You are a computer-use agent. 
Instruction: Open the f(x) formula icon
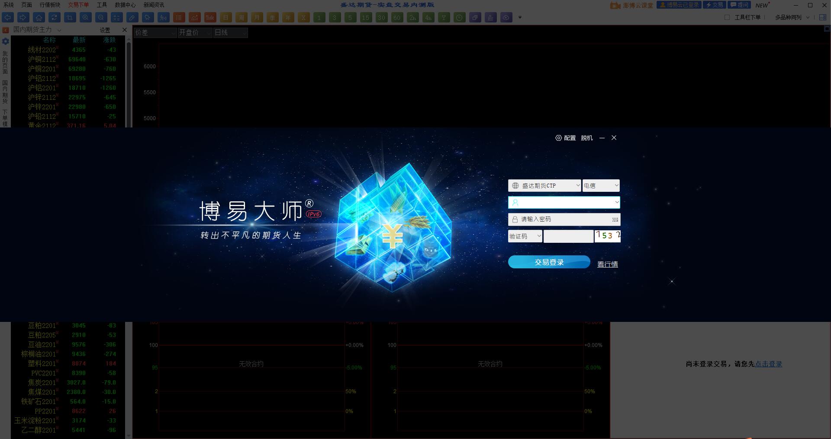tap(164, 17)
